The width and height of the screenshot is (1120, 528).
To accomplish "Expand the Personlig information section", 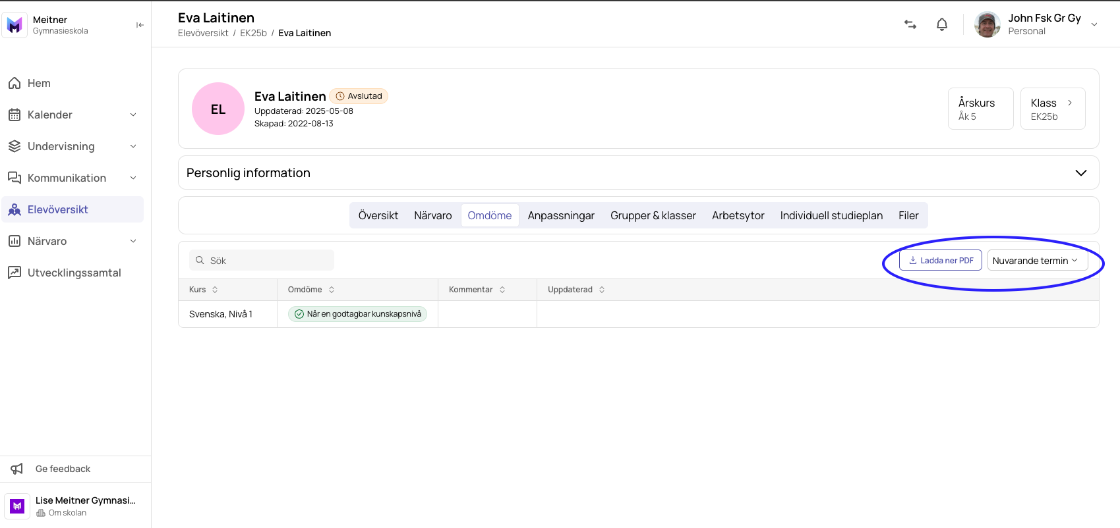I will [639, 172].
